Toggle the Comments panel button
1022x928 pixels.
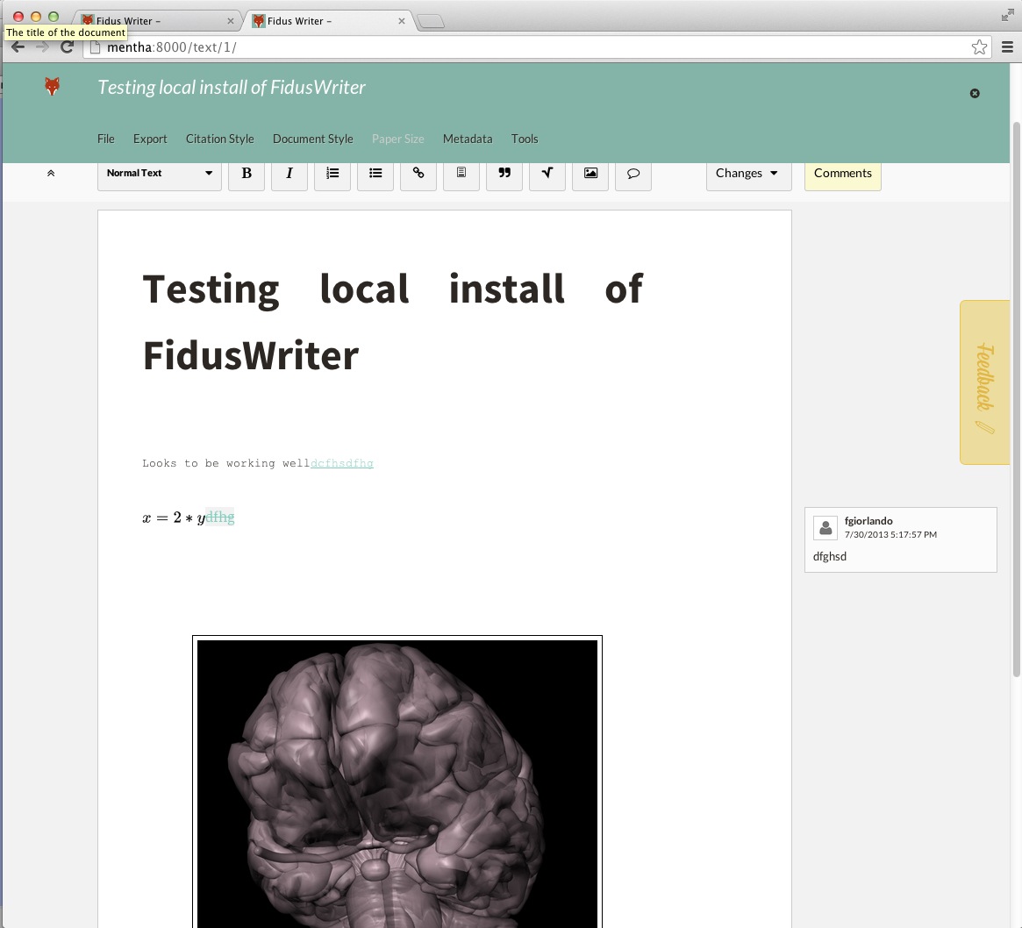coord(842,174)
